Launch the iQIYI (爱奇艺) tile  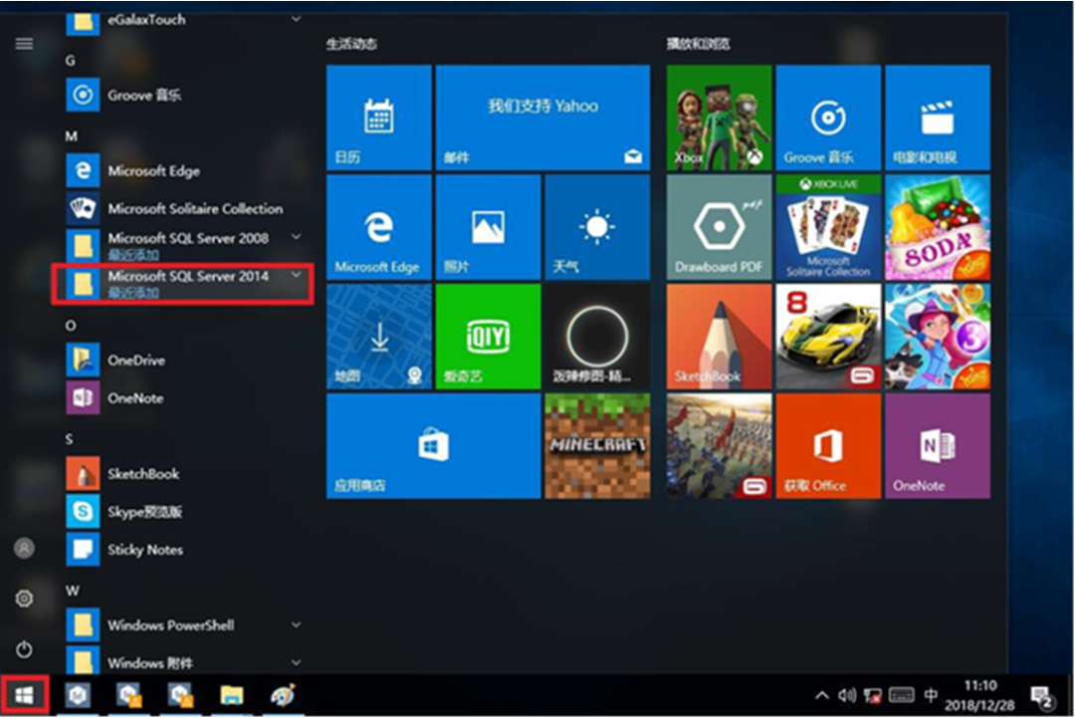(488, 337)
